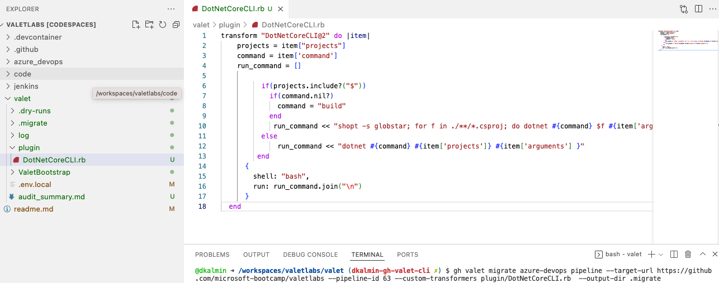Open the terminal launch profile dropdown arrow
Viewport: 719px width, 283px height.
(x=661, y=255)
